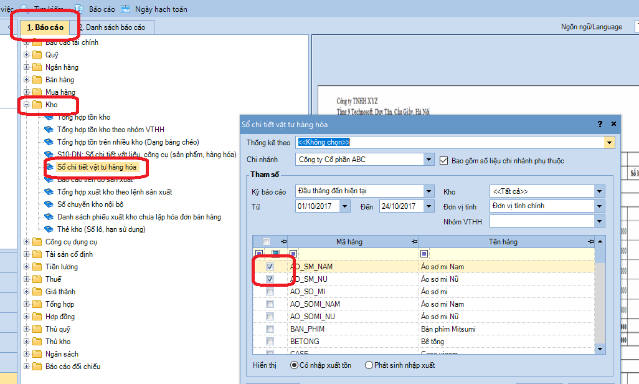The height and width of the screenshot is (384, 639).
Task: Click the grid scrollbar up arrow
Action: pos(600,242)
